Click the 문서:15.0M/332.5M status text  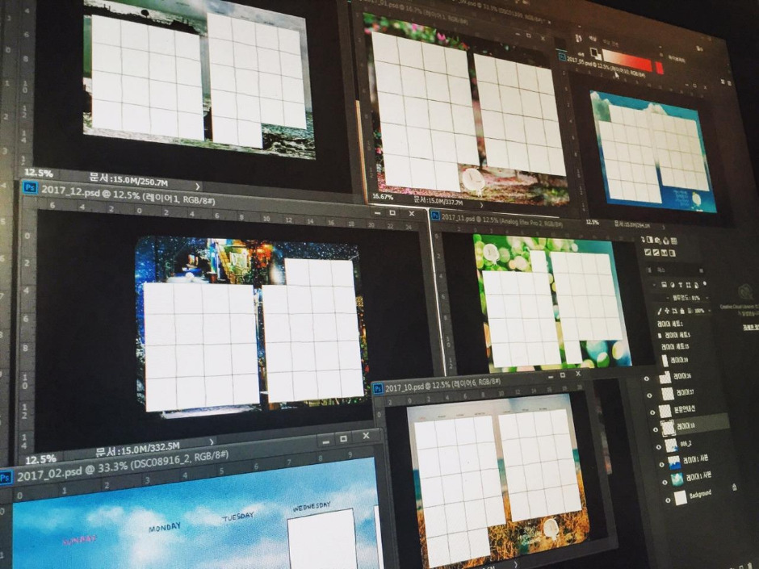pyautogui.click(x=137, y=449)
